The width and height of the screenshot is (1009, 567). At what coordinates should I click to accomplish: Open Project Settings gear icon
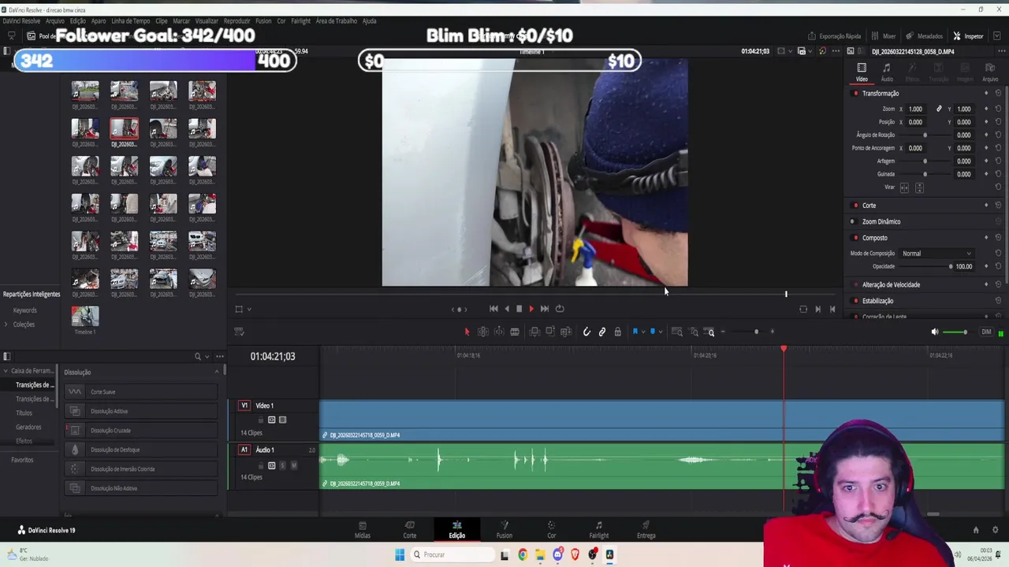point(995,530)
